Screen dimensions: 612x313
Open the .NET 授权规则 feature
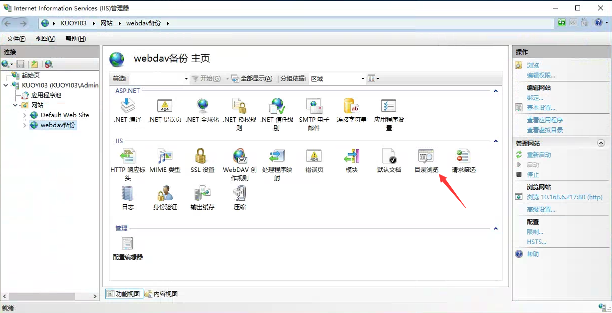(239, 114)
